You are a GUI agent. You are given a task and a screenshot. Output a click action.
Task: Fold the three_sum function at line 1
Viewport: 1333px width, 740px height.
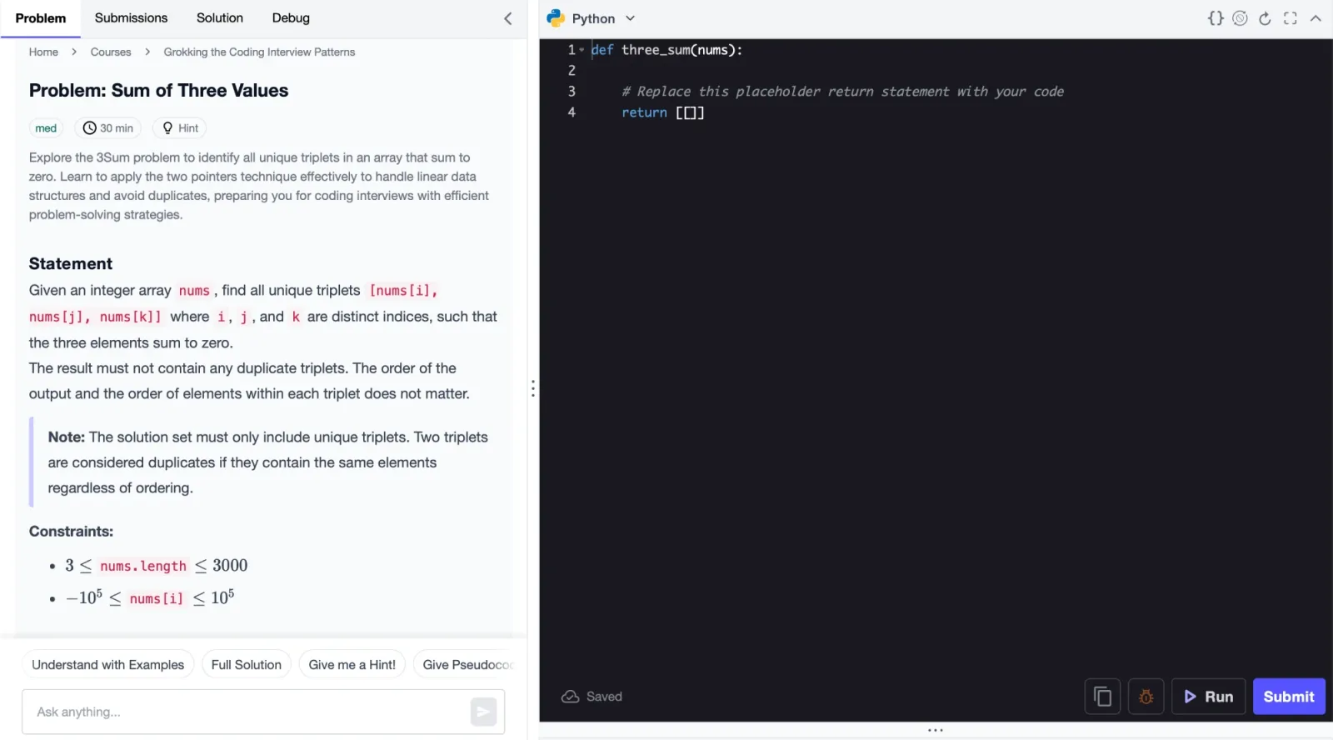[x=582, y=50]
